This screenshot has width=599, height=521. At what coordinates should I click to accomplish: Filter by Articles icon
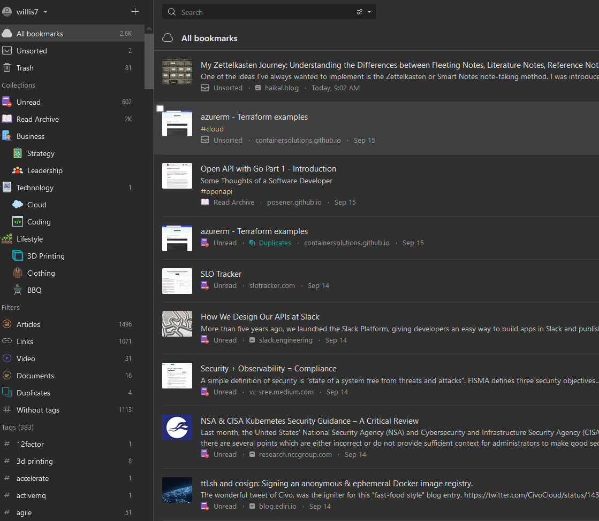7,324
